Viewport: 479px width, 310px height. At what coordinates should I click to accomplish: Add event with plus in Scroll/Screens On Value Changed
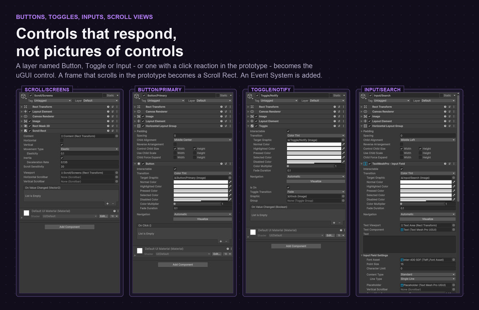click(107, 203)
